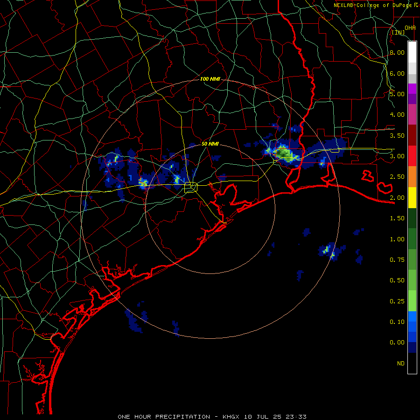Click the 4.00 legend value

(x=397, y=115)
